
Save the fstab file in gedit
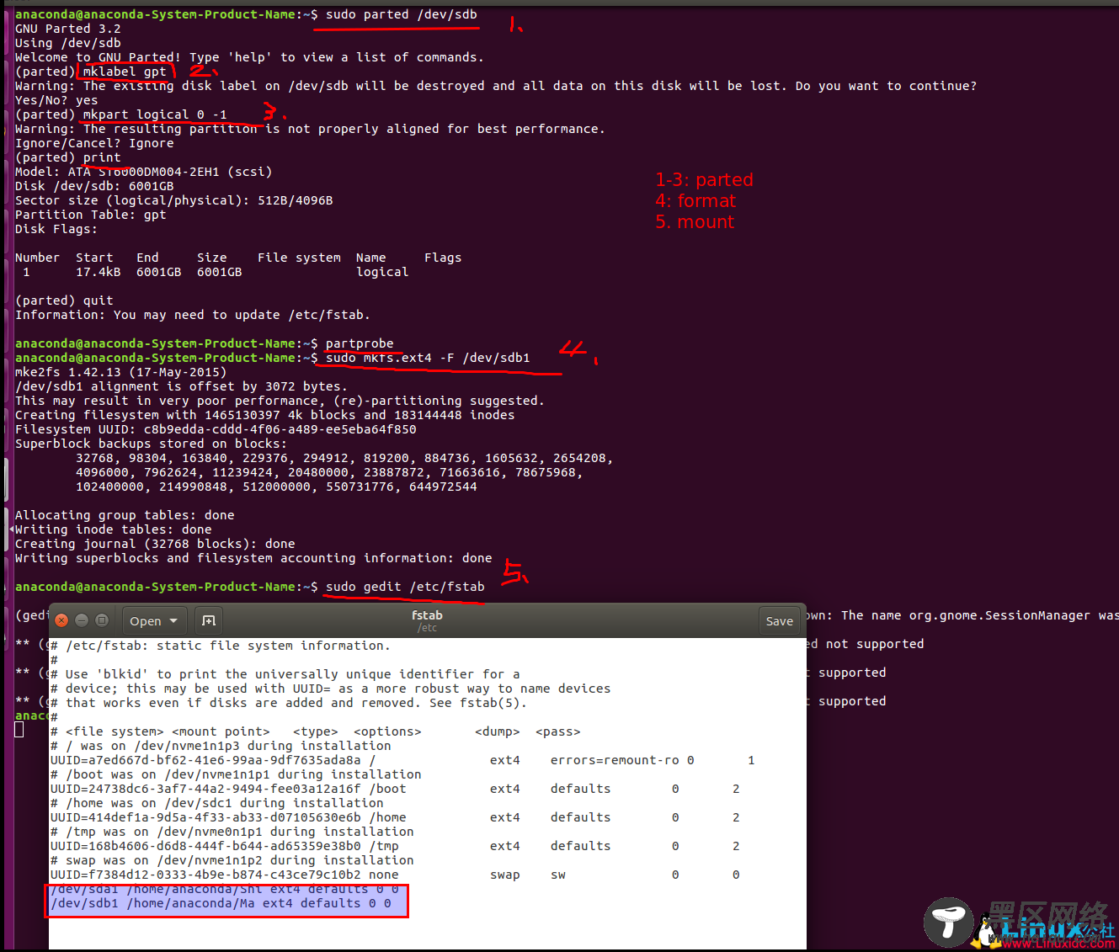pyautogui.click(x=779, y=621)
